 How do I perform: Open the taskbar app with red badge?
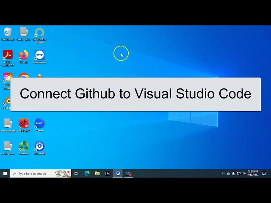[x=128, y=173]
